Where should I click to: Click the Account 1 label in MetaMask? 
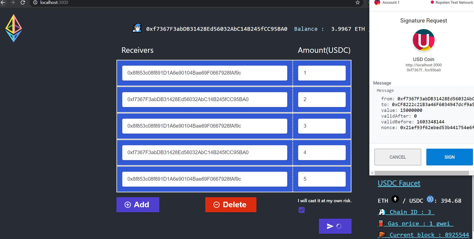click(x=391, y=3)
